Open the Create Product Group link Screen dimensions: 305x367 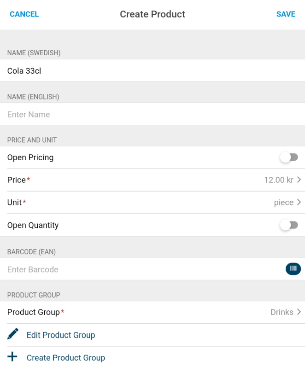click(66, 358)
